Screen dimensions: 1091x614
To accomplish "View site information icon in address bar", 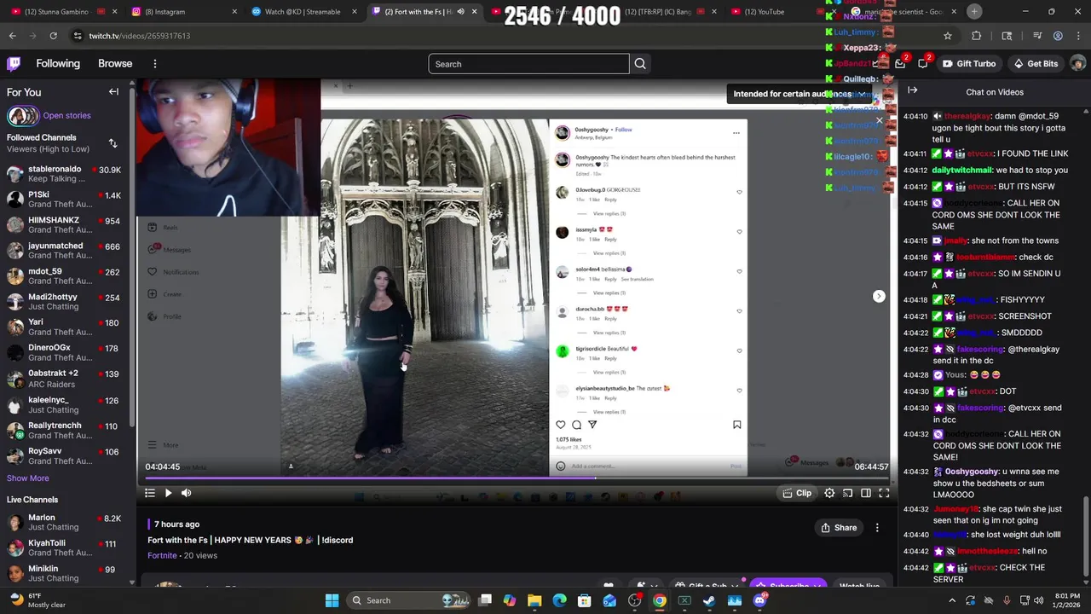I will (x=78, y=36).
